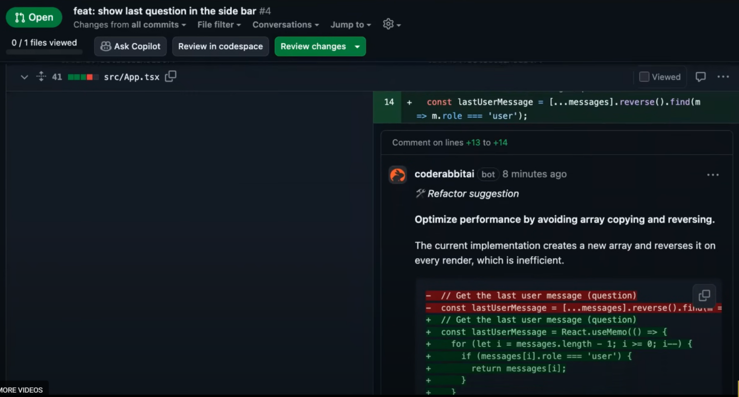Image resolution: width=739 pixels, height=397 pixels.
Task: Copy the src/App.tsx file path
Action: click(170, 76)
